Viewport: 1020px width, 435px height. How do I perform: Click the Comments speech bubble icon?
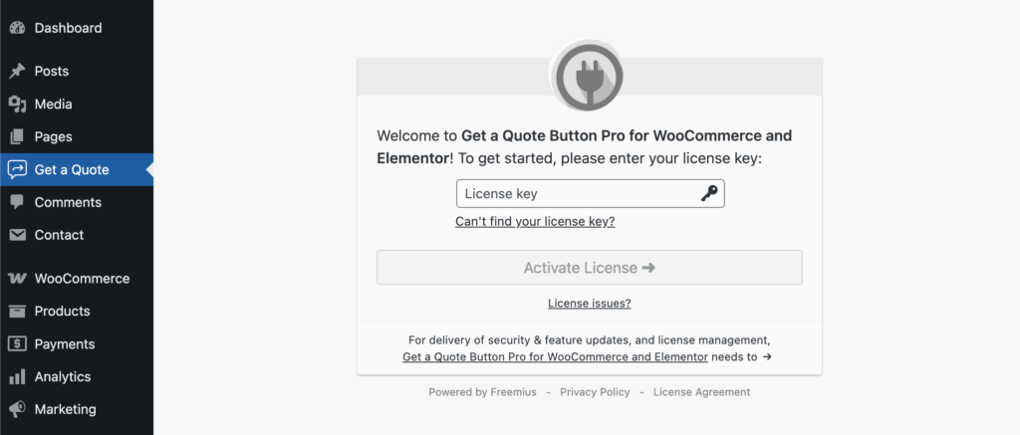17,202
